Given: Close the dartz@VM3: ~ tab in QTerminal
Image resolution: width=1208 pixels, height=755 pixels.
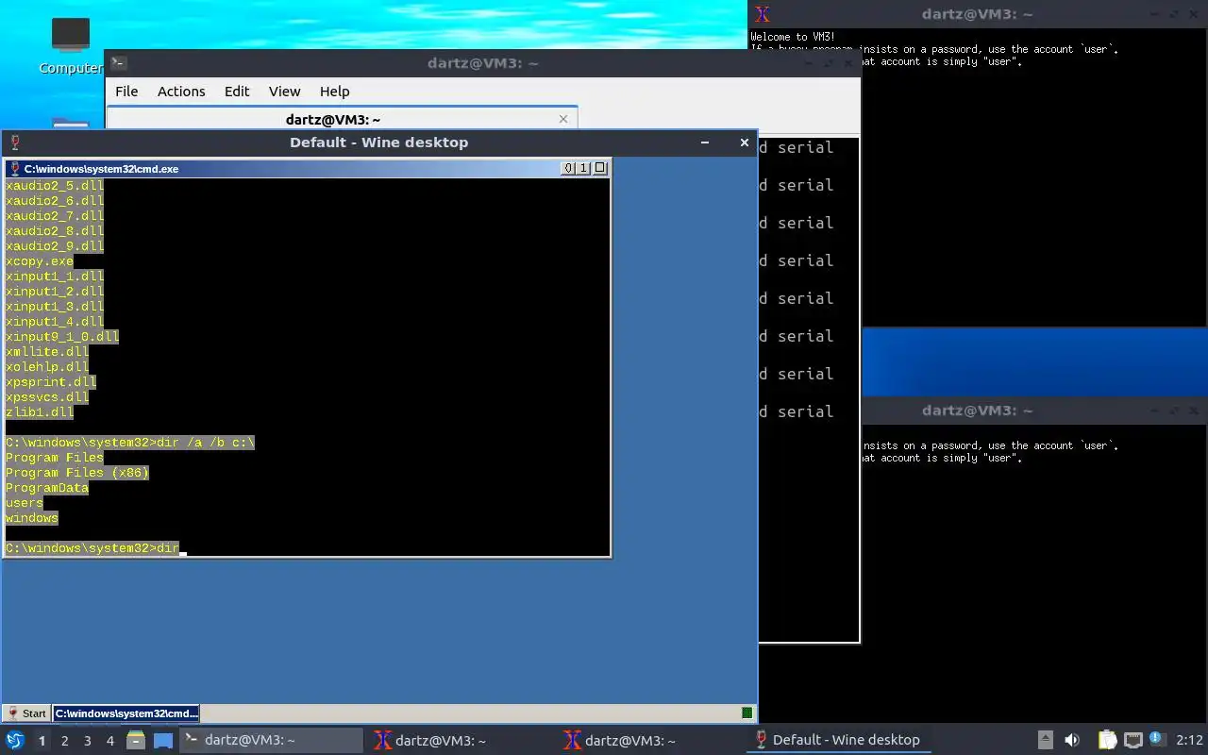Looking at the screenshot, I should click(563, 119).
